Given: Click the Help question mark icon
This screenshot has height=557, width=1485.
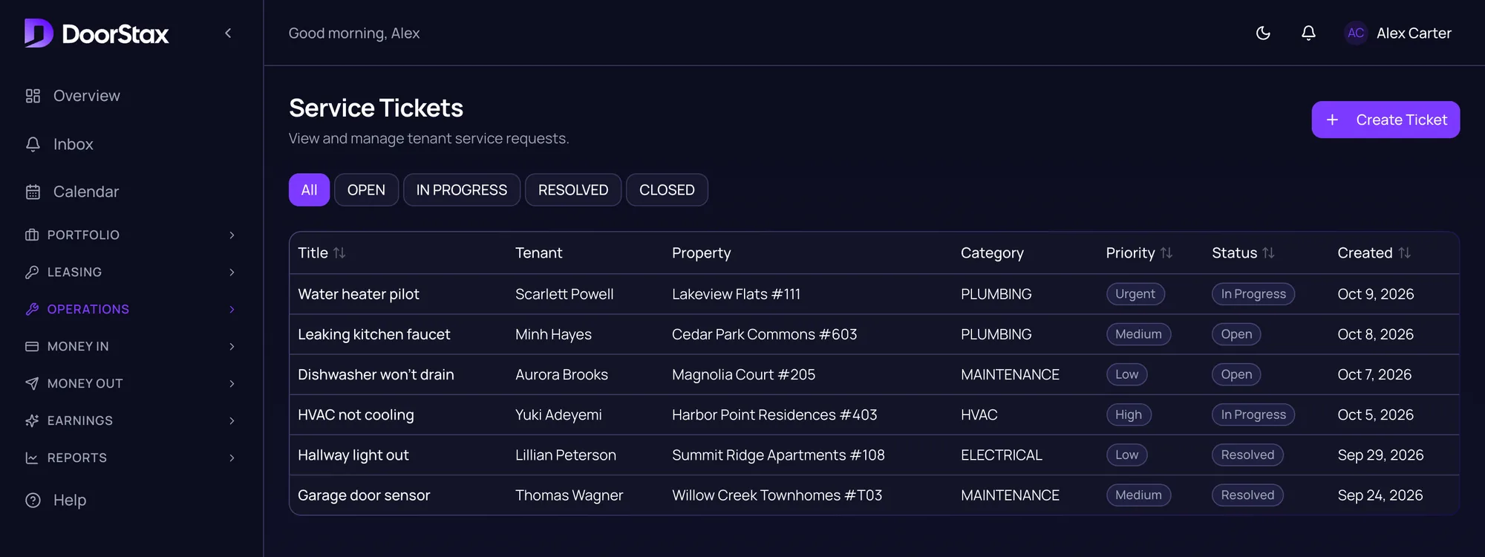Looking at the screenshot, I should point(33,501).
